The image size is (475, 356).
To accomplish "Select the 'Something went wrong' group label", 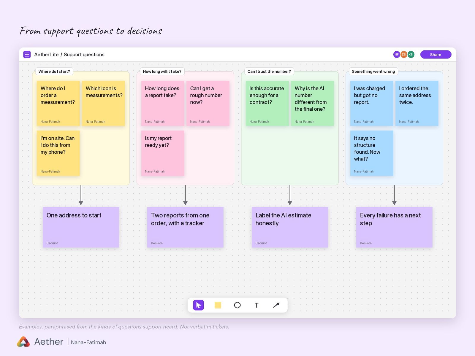I will coord(373,71).
